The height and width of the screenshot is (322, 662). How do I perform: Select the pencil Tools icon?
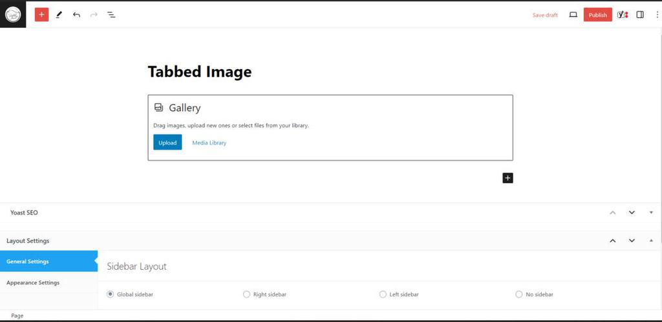coord(59,14)
